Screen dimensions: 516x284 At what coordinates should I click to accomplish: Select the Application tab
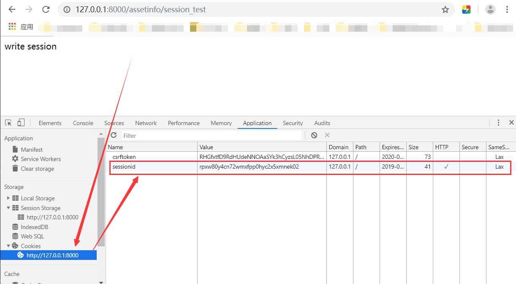[257, 123]
